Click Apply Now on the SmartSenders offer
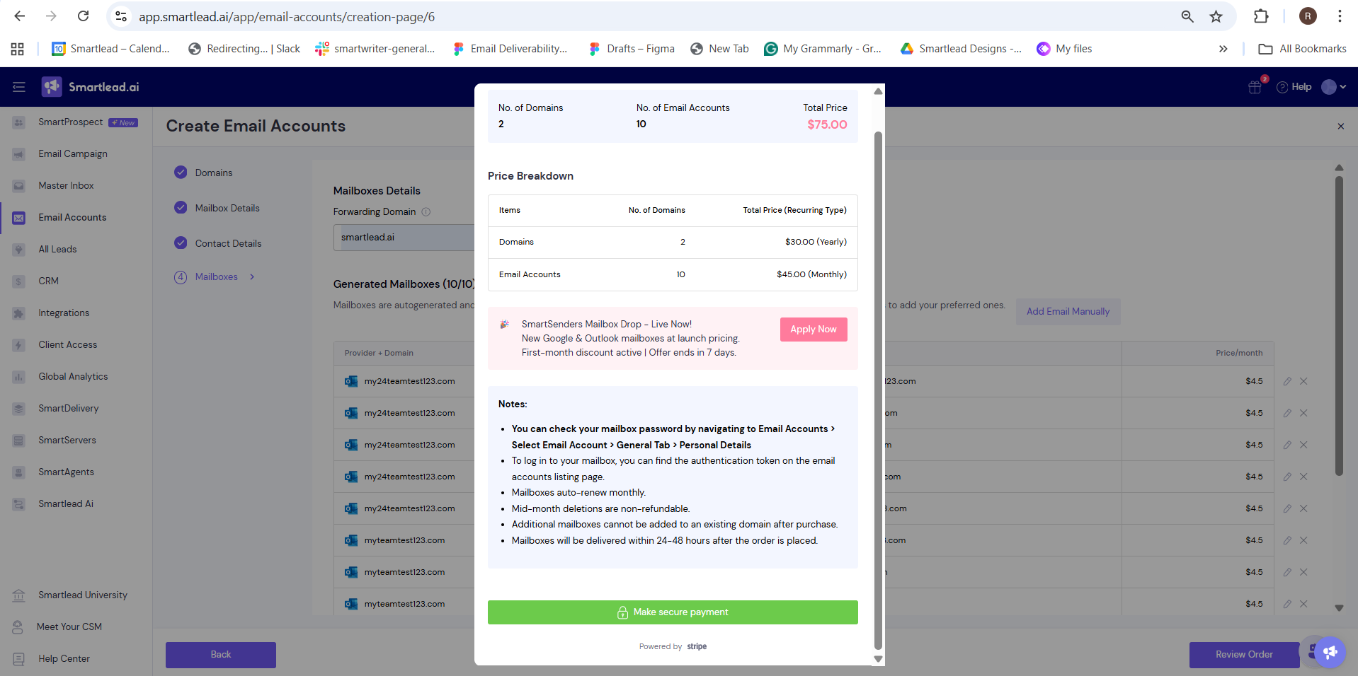This screenshot has height=676, width=1358. [814, 330]
